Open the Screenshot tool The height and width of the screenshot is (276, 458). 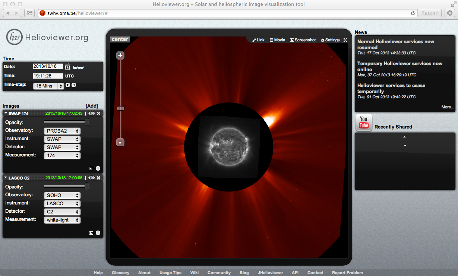[303, 40]
